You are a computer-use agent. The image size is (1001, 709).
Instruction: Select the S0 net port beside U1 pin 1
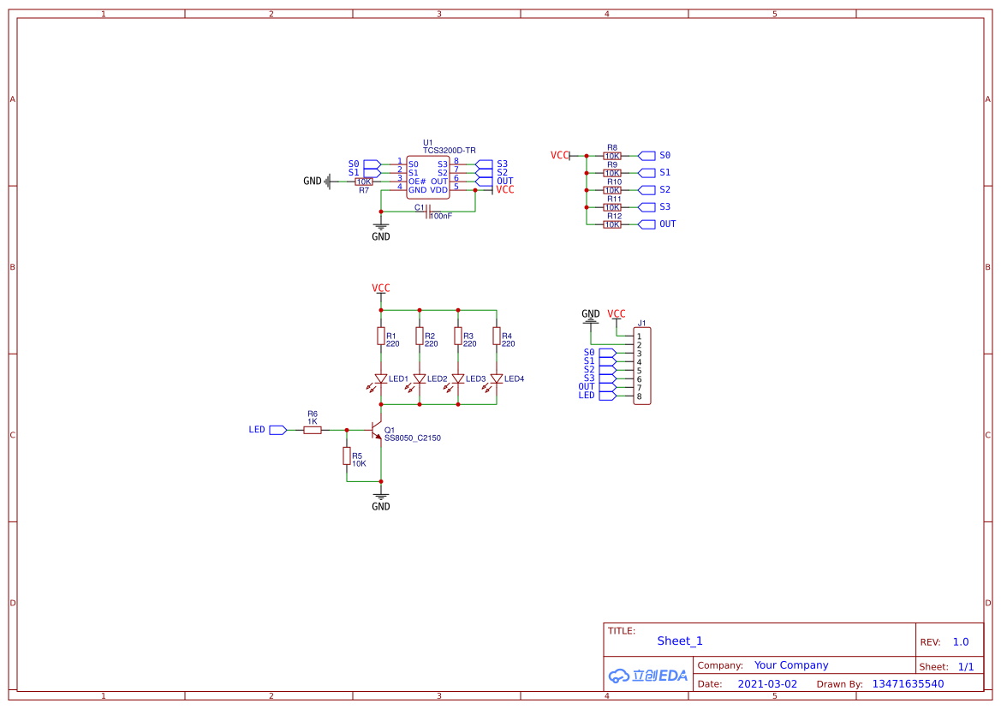tap(372, 164)
